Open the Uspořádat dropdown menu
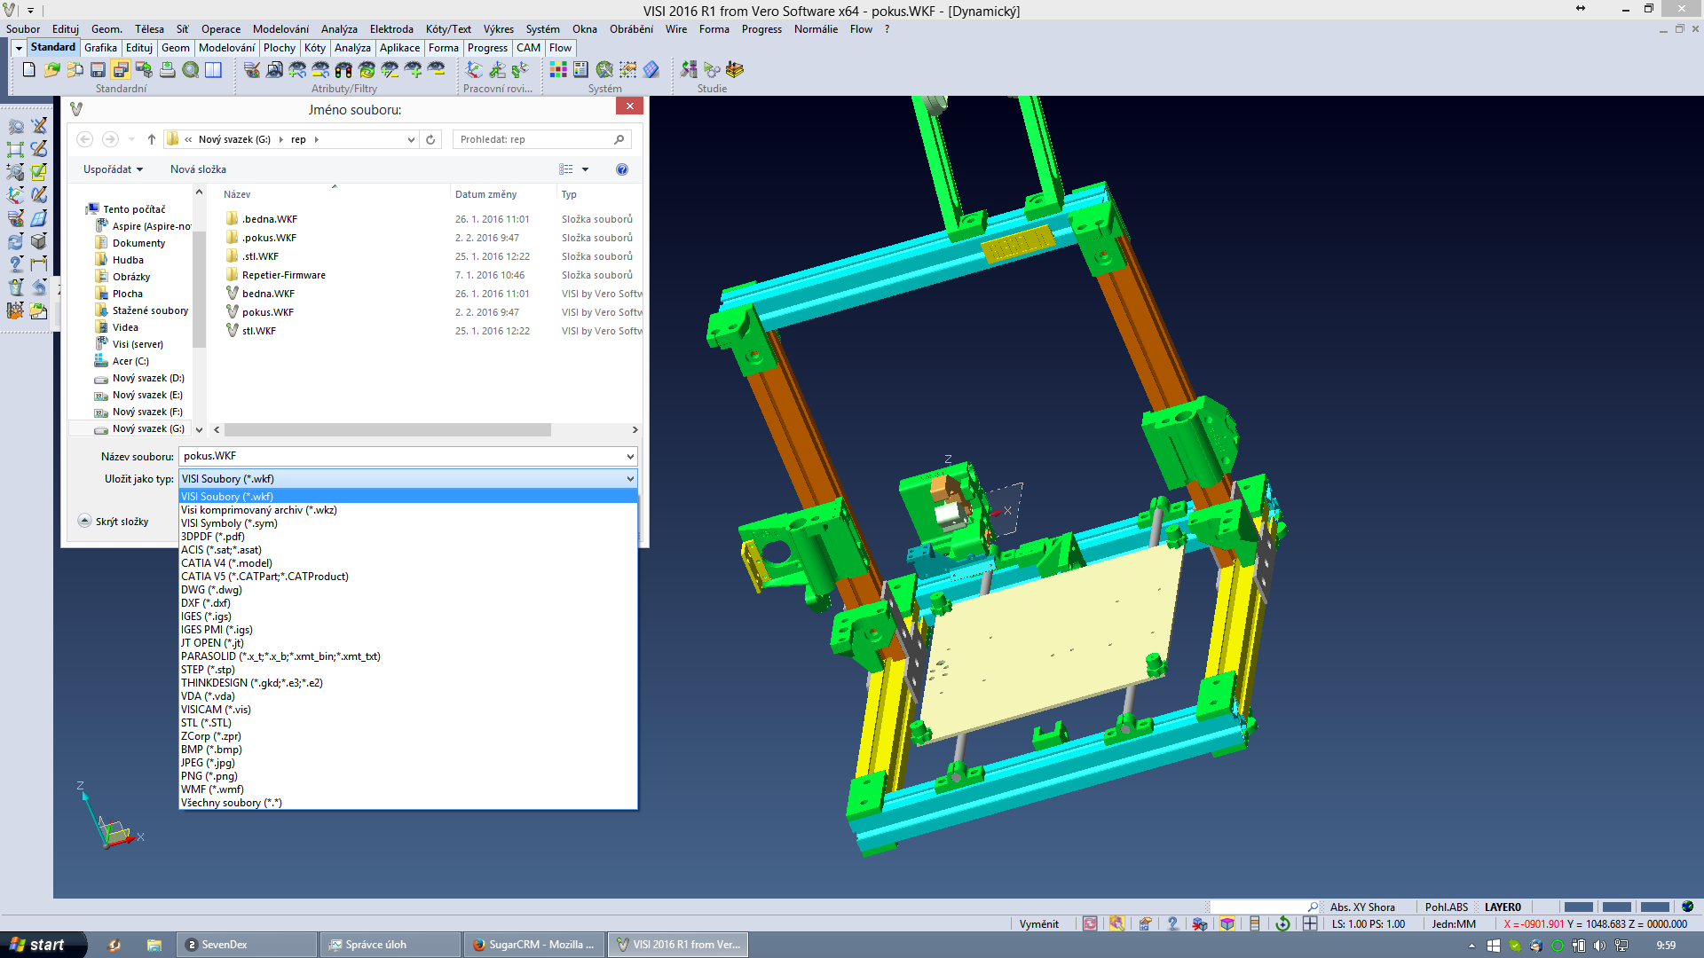Viewport: 1704px width, 958px height. tap(113, 169)
